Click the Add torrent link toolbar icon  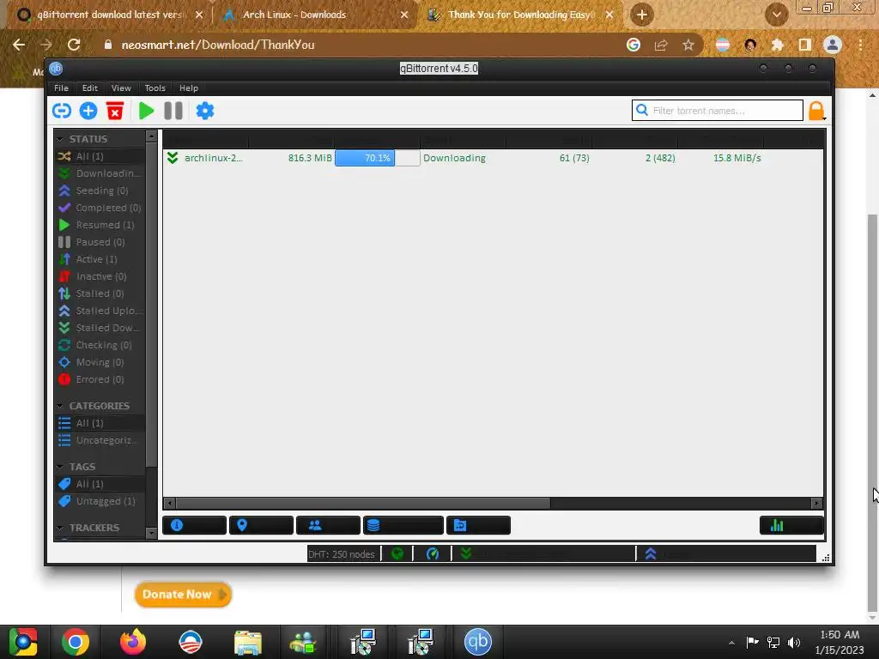[x=62, y=111]
